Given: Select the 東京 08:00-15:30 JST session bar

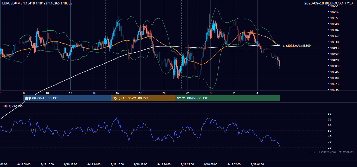Looking at the screenshot, I should (67, 98).
